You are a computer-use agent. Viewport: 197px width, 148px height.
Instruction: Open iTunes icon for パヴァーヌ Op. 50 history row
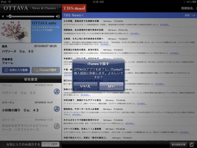[x=57, y=92]
